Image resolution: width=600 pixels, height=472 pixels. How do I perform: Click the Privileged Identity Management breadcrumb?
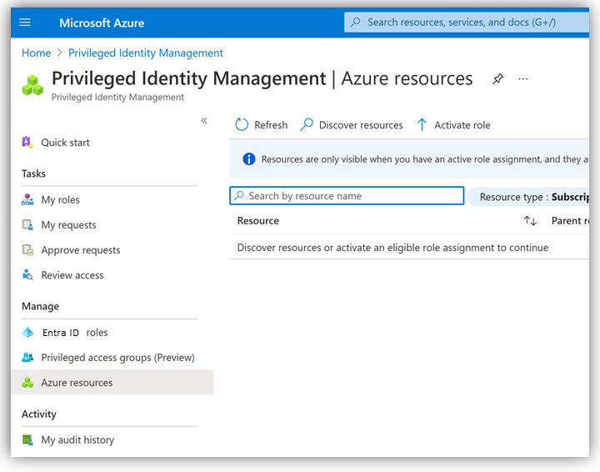click(146, 53)
